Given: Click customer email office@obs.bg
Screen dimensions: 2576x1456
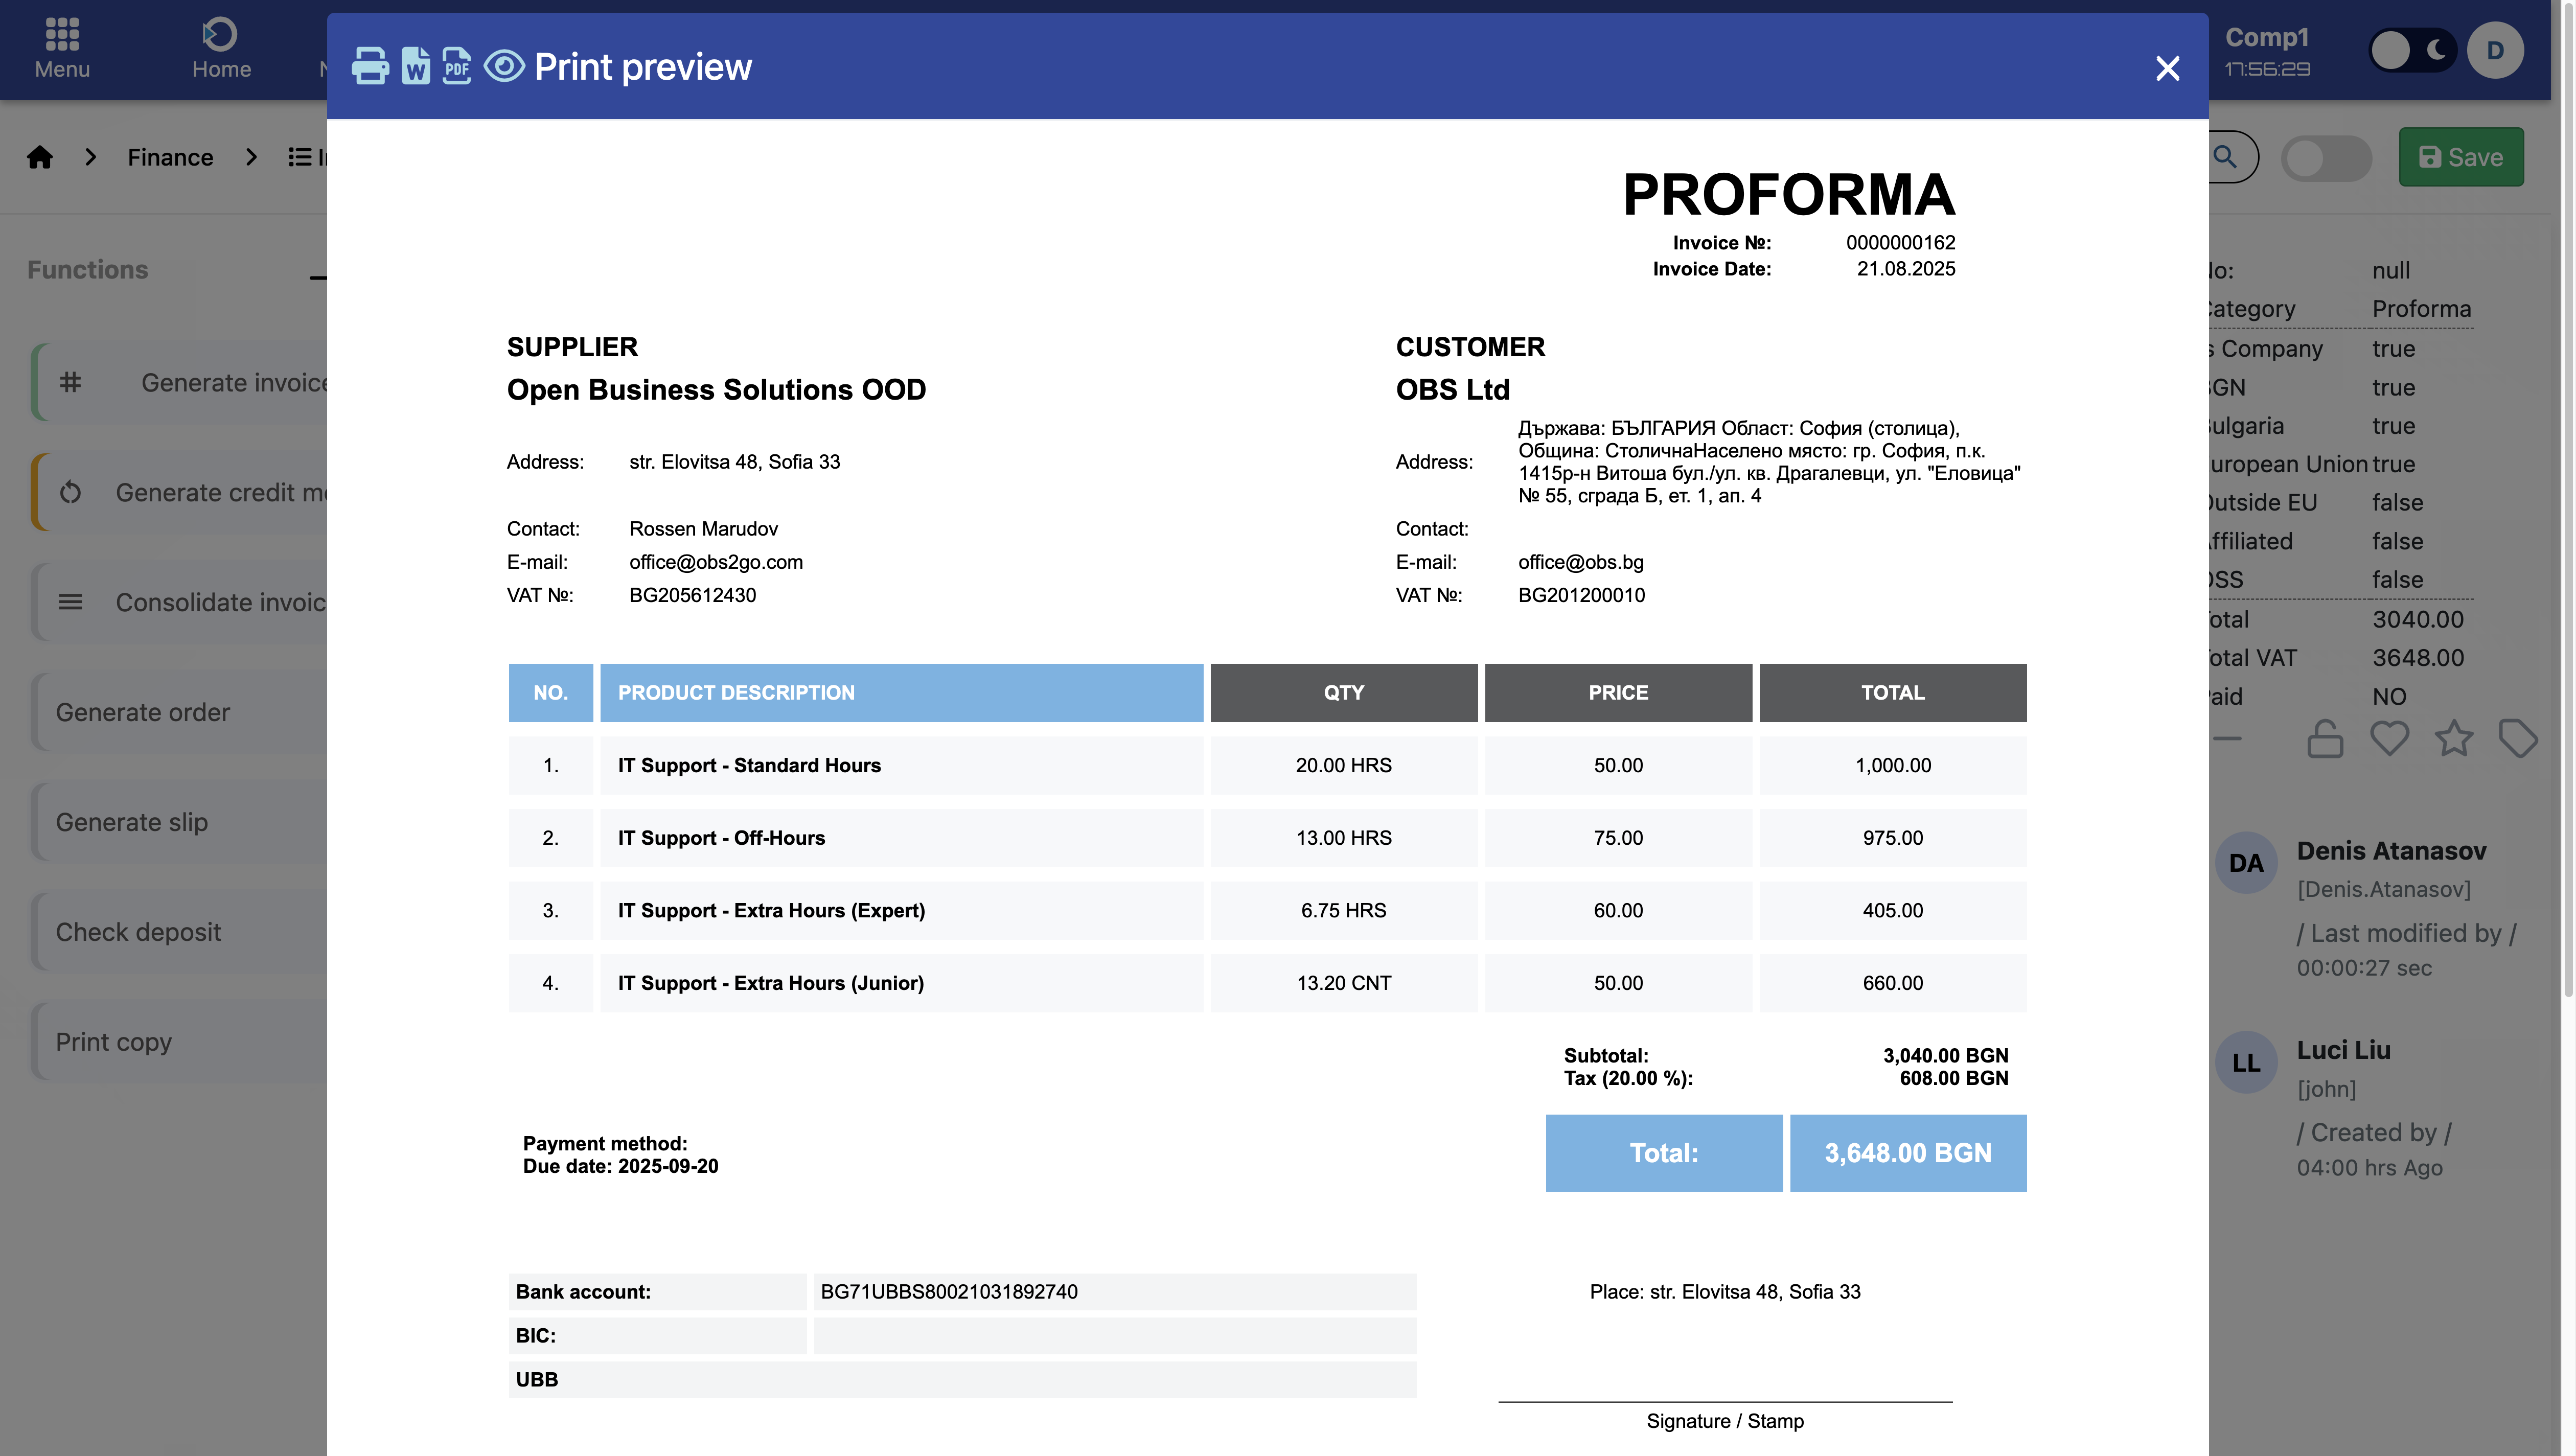Looking at the screenshot, I should [1580, 562].
